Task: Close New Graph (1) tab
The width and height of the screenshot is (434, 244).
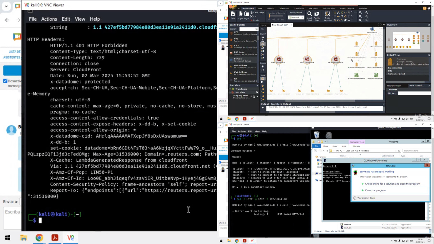Action: [x=291, y=25]
